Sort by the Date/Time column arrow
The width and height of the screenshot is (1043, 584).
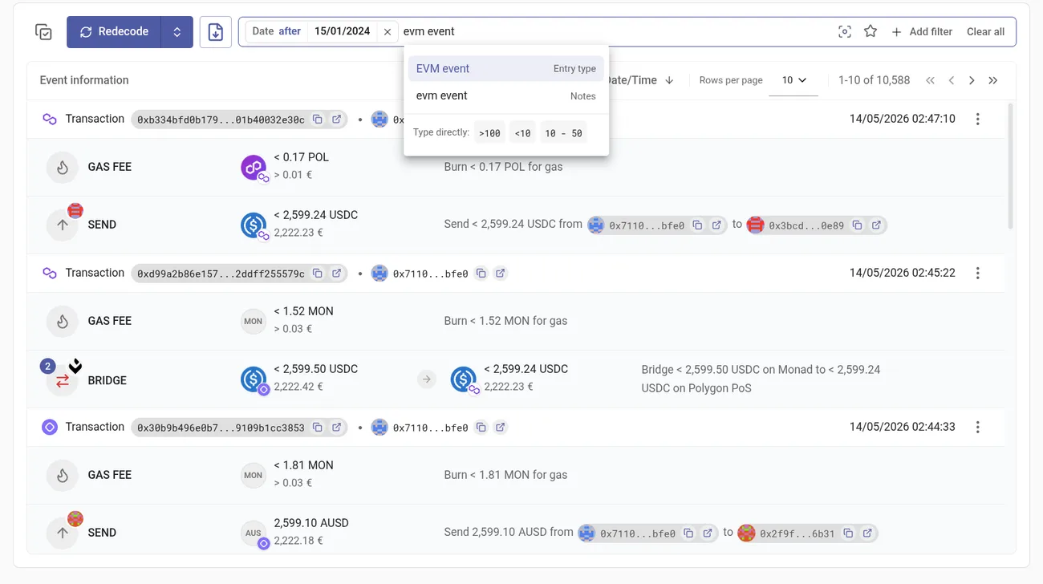click(669, 80)
